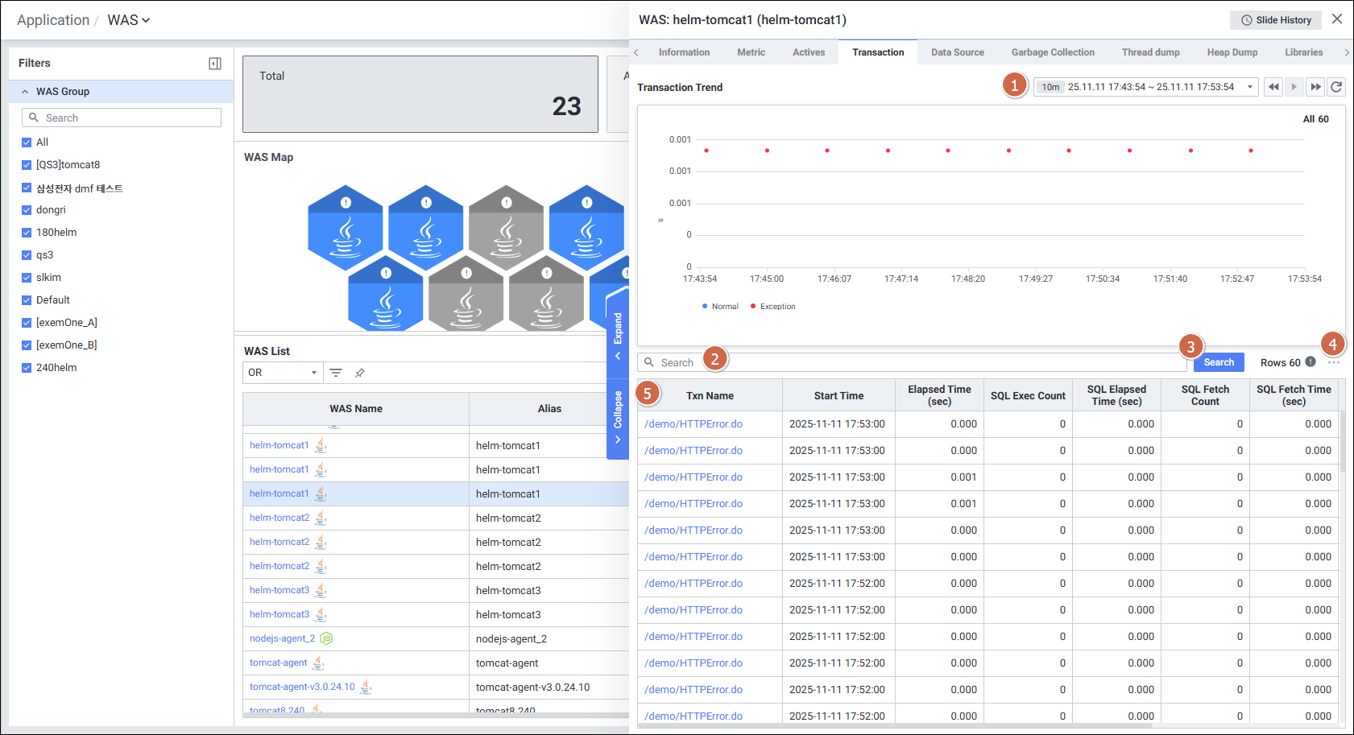Toggle the Exception legend marker in chart
Image resolution: width=1354 pixels, height=735 pixels.
click(772, 307)
